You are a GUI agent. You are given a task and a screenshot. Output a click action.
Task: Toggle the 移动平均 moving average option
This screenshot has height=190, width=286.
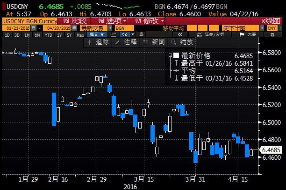(x=173, y=28)
